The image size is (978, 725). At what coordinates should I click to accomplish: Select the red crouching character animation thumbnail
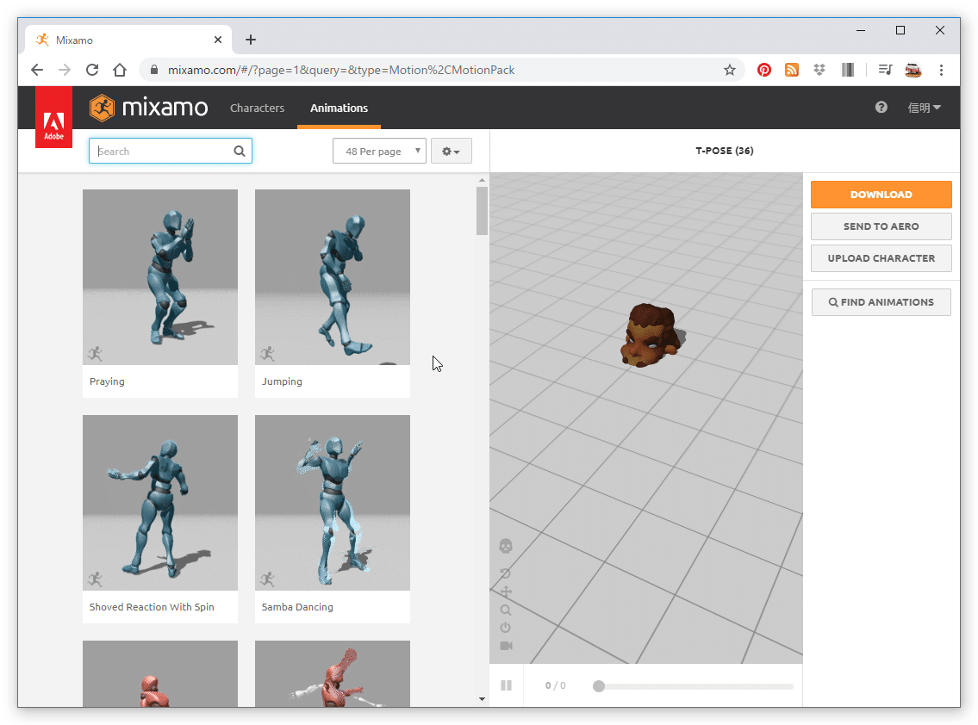[x=160, y=674]
